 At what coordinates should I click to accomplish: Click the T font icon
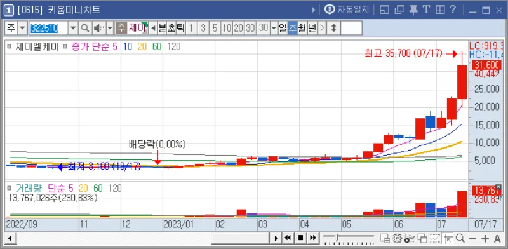pos(426,10)
